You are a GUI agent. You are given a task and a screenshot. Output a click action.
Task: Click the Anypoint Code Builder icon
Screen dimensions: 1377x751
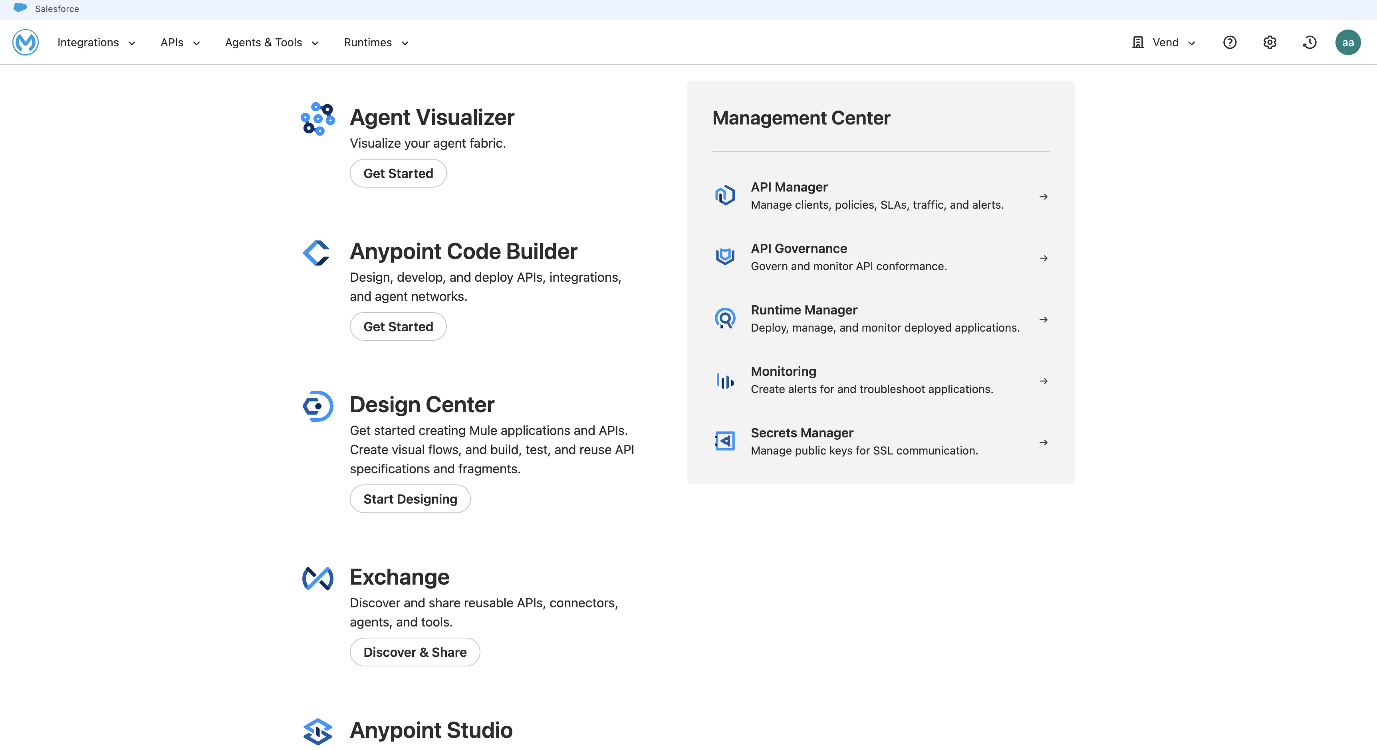pos(316,253)
